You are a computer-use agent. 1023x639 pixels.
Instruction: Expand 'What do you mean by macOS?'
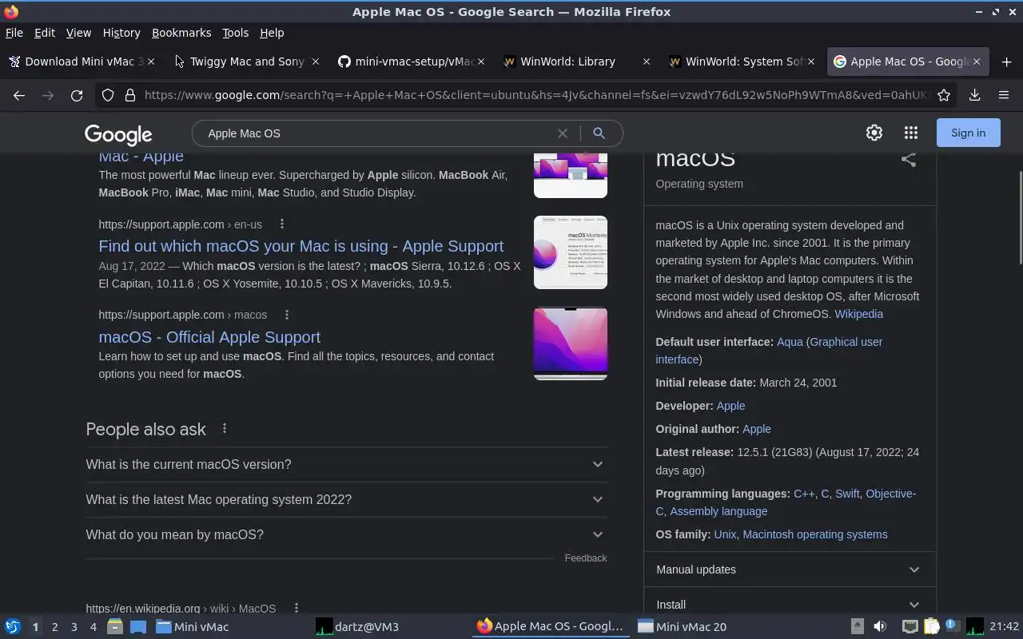pyautogui.click(x=346, y=535)
